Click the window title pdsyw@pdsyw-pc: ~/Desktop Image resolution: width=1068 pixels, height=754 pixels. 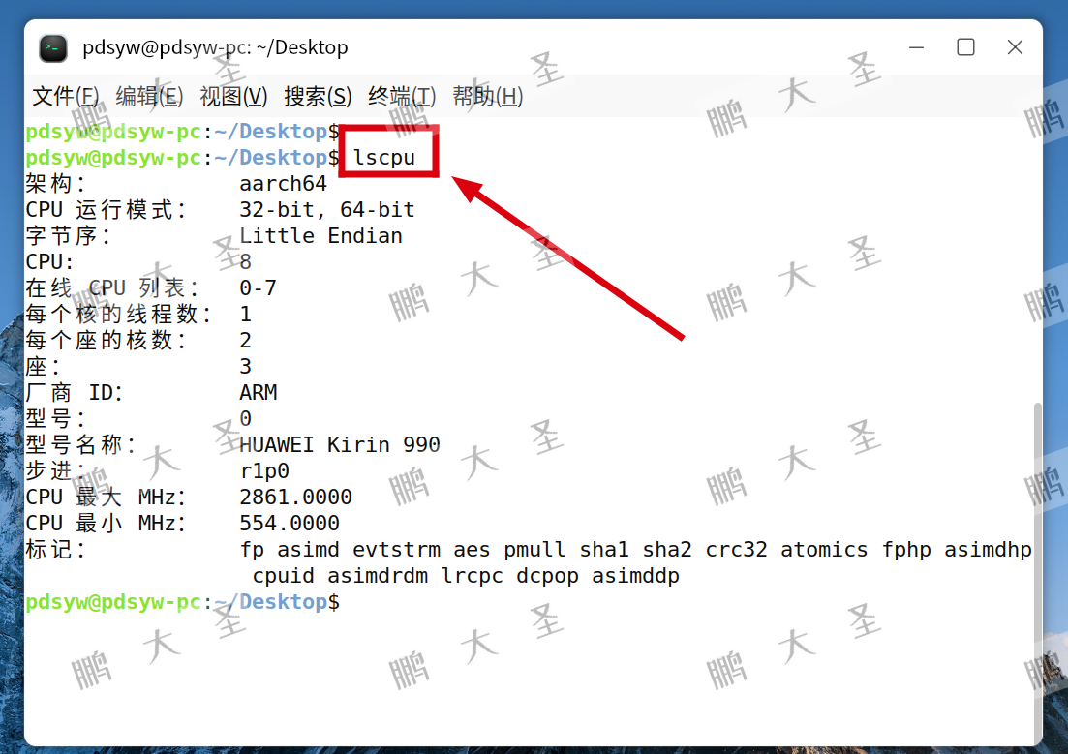coord(215,47)
